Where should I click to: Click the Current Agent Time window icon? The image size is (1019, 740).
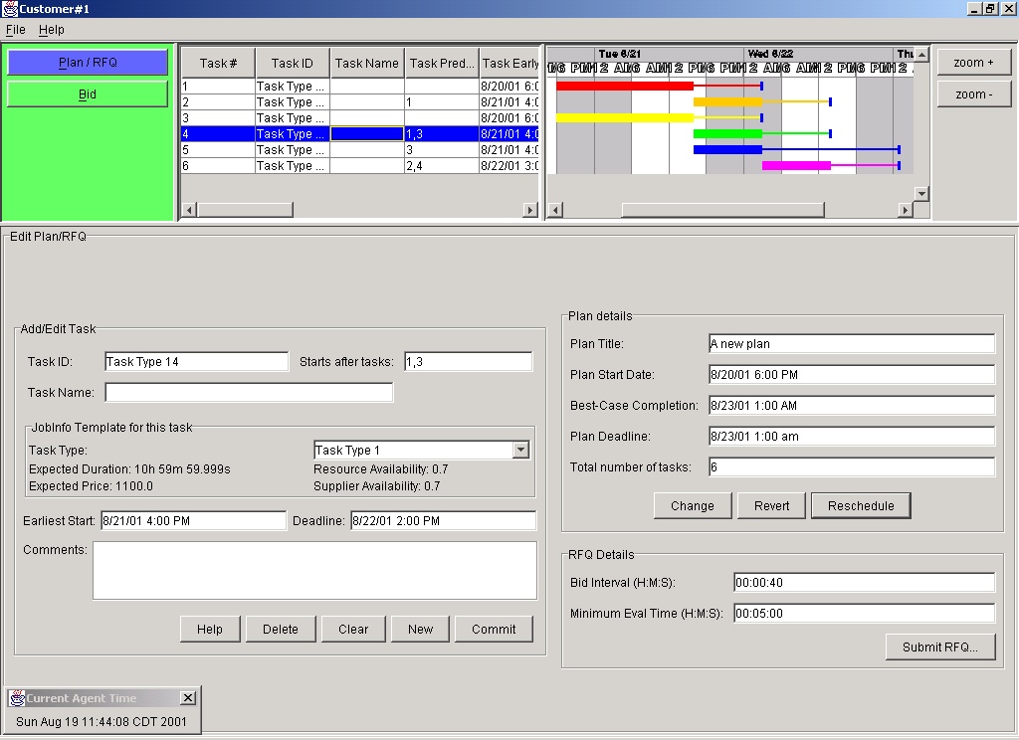tap(18, 698)
